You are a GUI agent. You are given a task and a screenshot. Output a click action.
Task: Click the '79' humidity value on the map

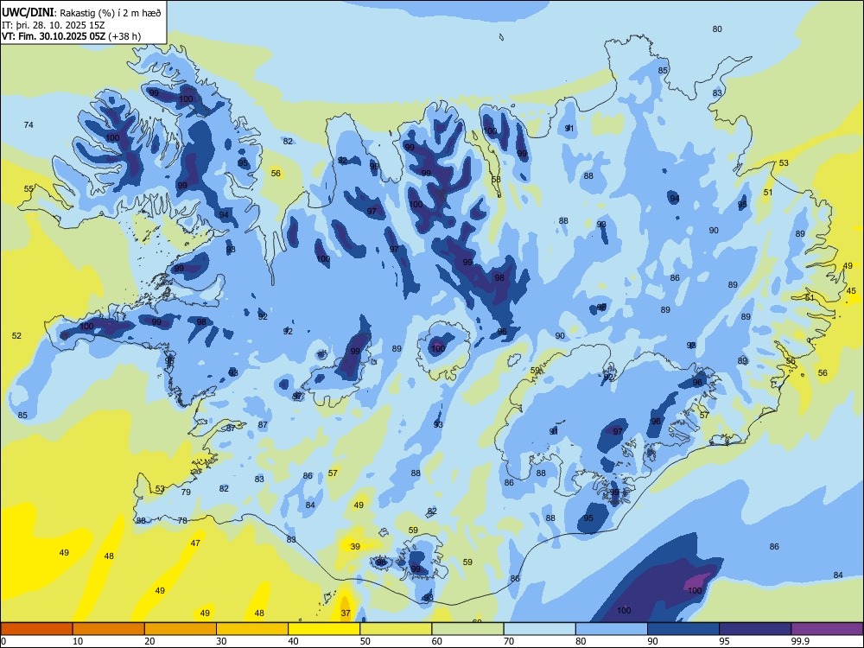point(186,492)
